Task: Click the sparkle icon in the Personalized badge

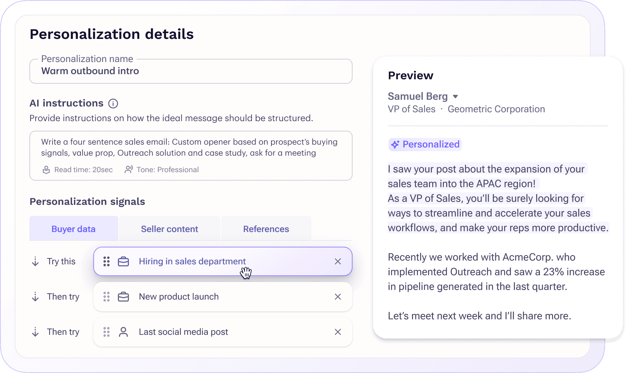Action: 395,144
